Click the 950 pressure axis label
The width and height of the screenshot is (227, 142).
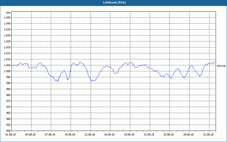click(9, 131)
